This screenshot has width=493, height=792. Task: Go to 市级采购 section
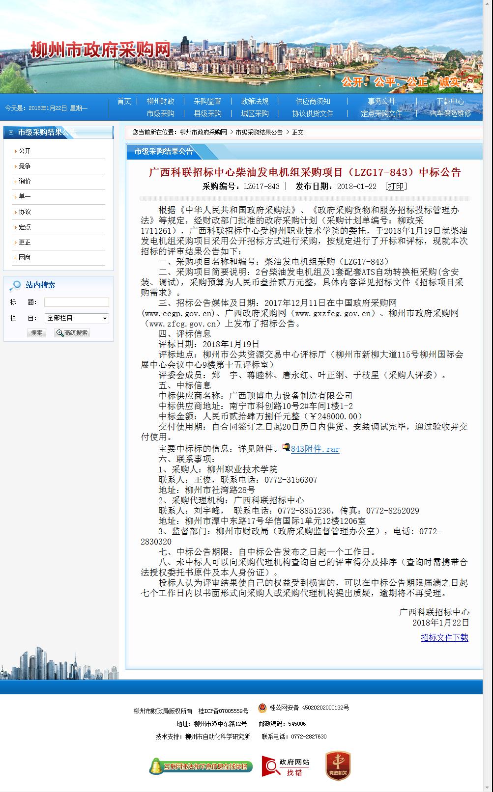click(x=160, y=113)
